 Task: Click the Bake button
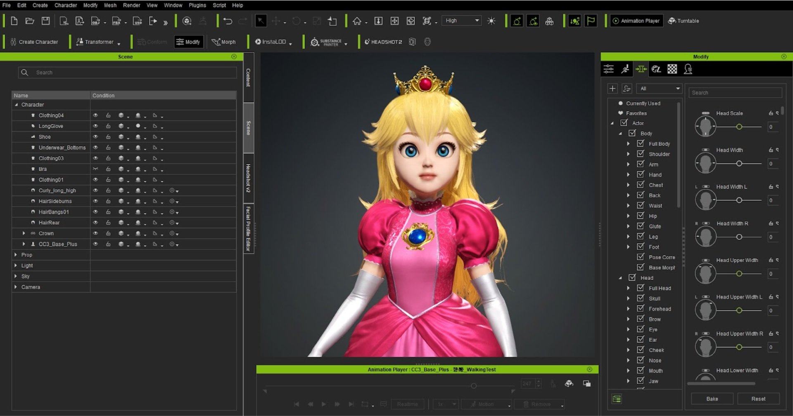pos(712,399)
